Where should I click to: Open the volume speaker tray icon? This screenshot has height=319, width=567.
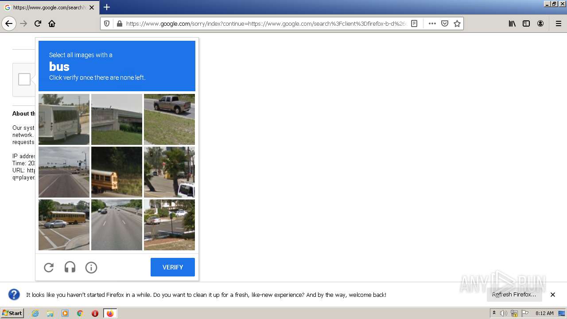click(504, 313)
